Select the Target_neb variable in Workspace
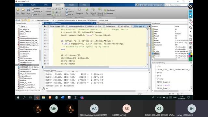This screenshot has width=208, height=117. (158, 45)
